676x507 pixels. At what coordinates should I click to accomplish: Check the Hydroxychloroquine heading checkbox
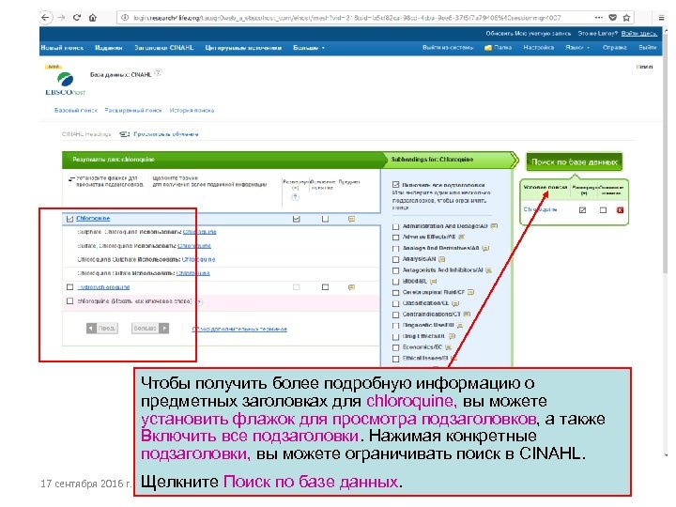tap(69, 287)
